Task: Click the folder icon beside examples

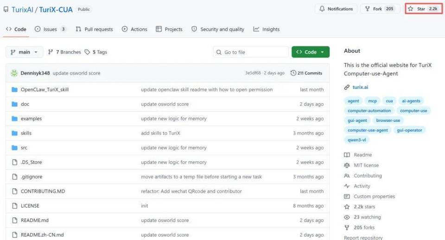Action: 14,119
